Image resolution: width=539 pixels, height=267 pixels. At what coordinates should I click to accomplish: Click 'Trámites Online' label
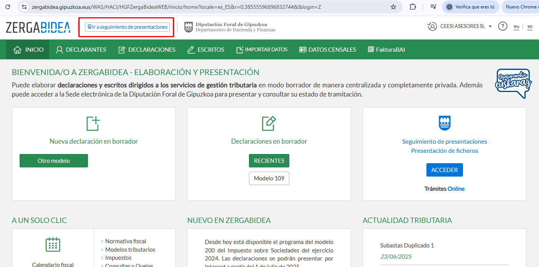tap(444, 189)
